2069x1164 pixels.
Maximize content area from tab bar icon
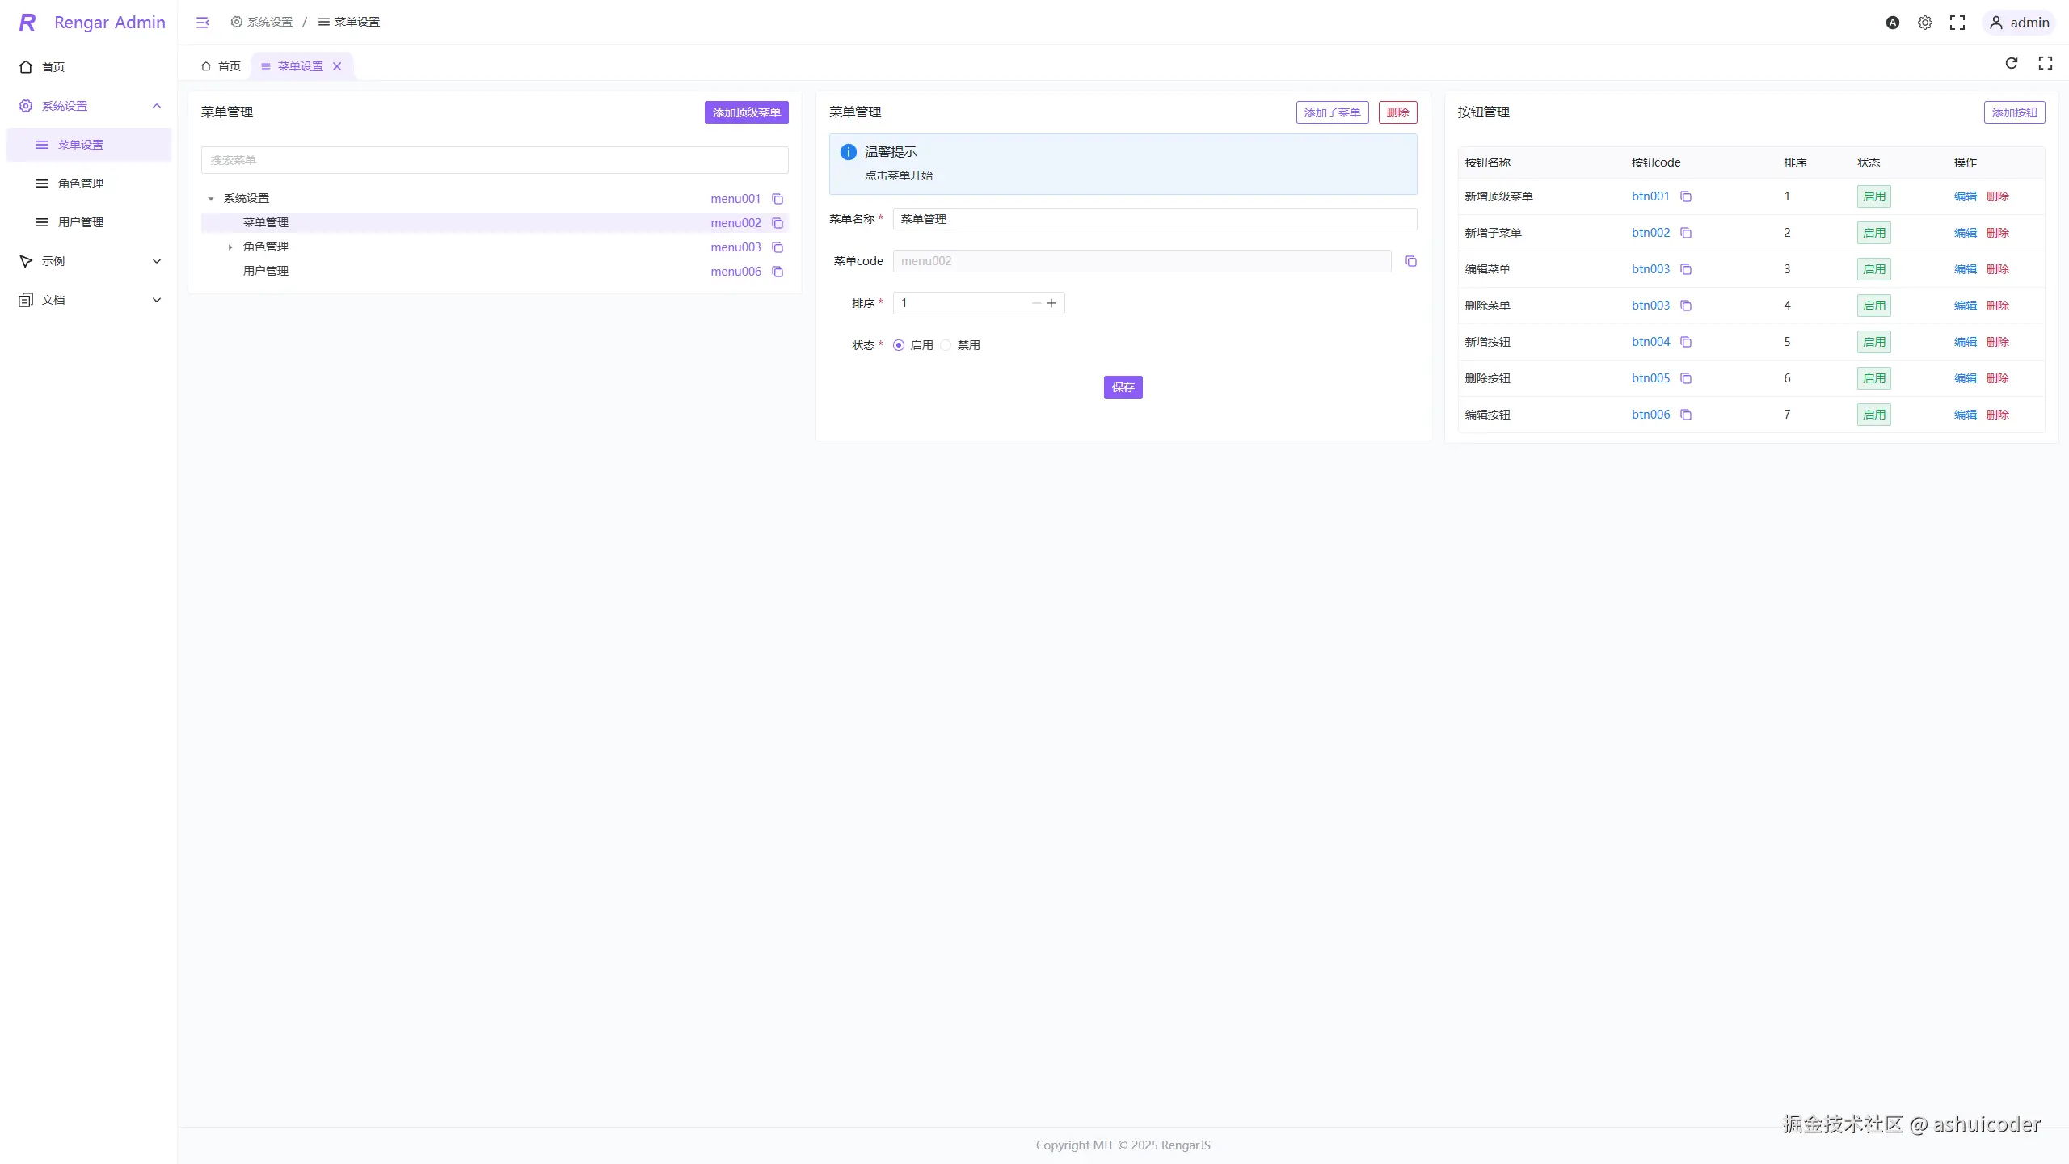tap(2046, 63)
